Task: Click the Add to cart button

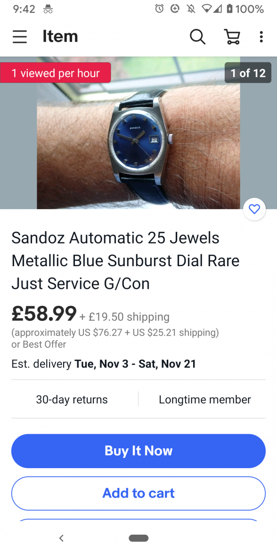Action: [x=138, y=493]
